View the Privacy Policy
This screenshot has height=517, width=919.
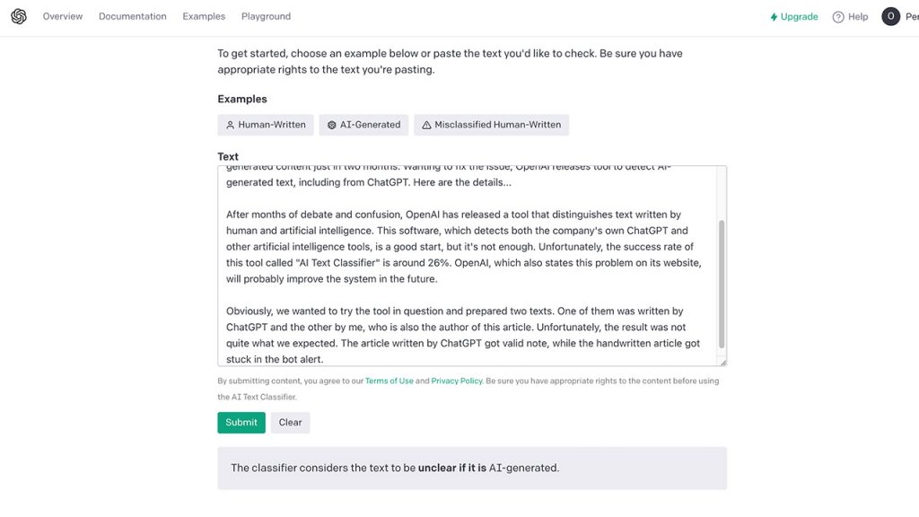point(457,381)
